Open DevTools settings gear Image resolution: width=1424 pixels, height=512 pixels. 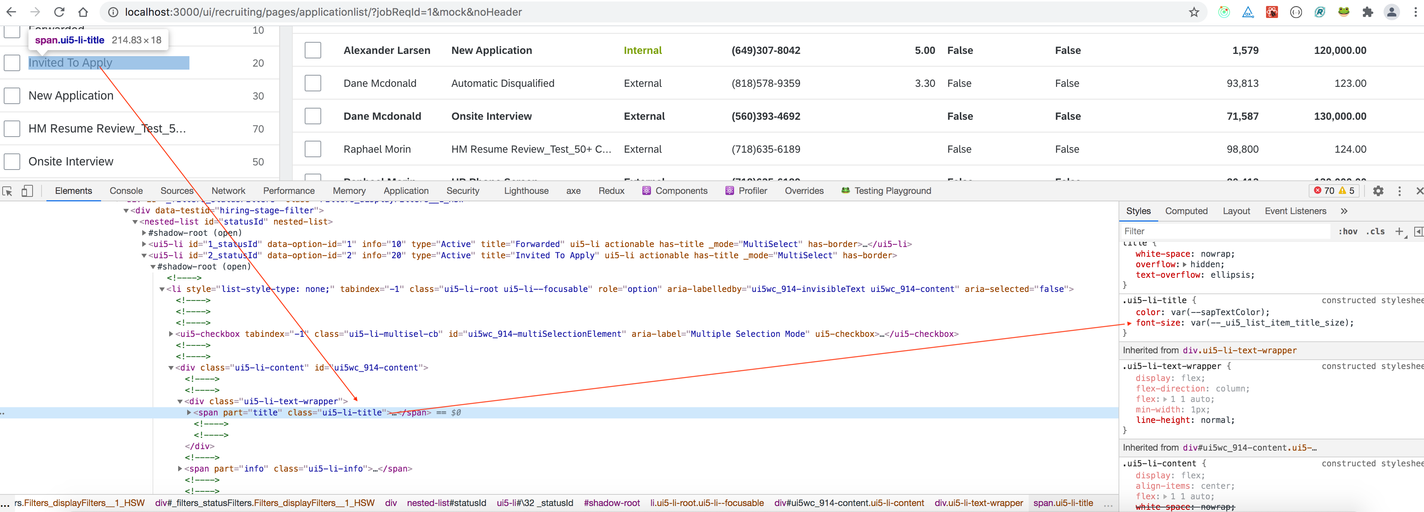click(x=1378, y=191)
